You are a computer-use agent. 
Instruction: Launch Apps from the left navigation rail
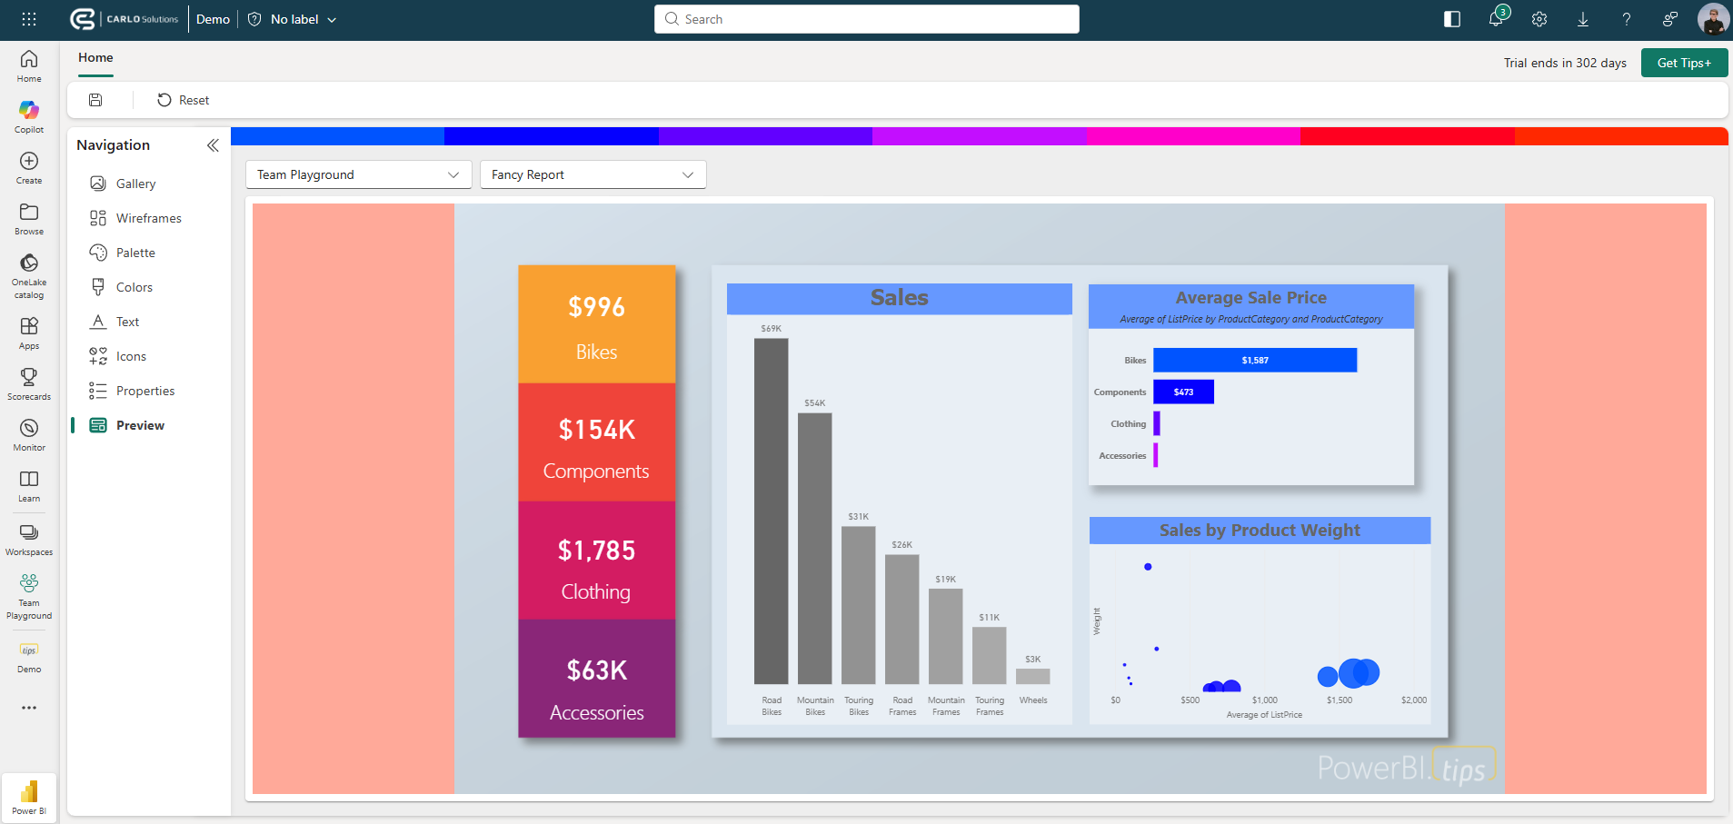(x=28, y=328)
